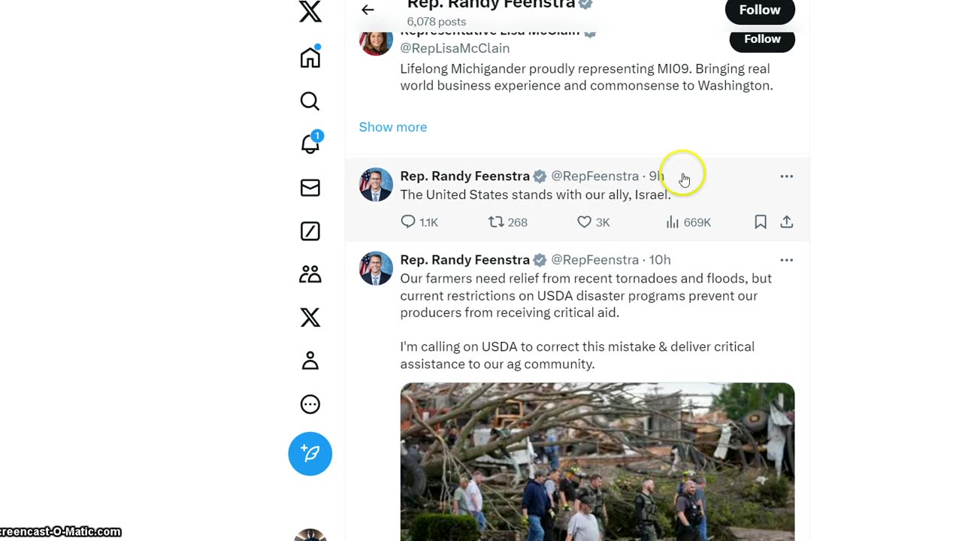Screen dimensions: 962x541
Task: Open the More circle menu in the sidebar
Action: pos(310,404)
